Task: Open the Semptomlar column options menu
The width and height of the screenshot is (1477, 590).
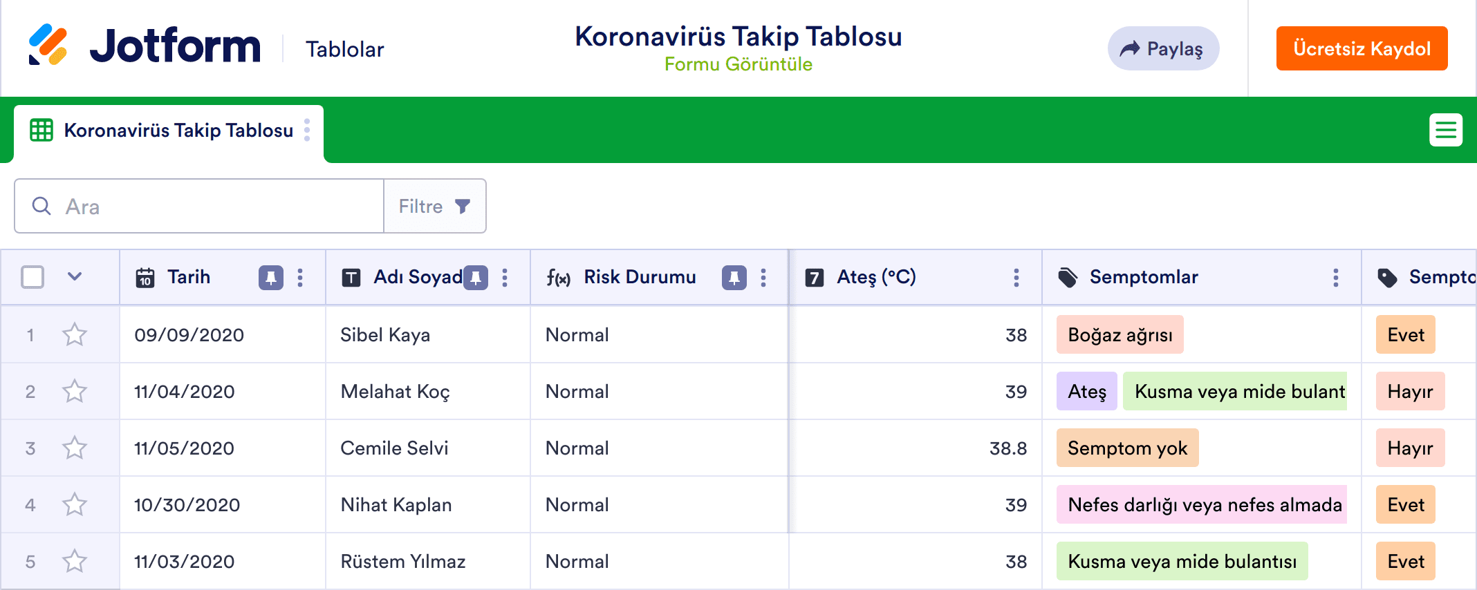Action: coord(1335,278)
